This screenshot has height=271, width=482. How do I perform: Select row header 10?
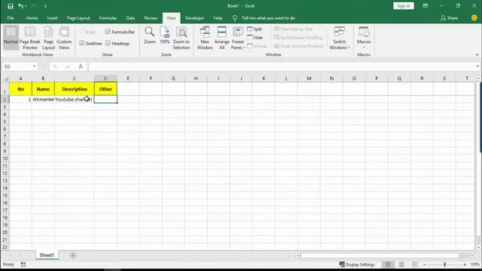click(x=5, y=159)
